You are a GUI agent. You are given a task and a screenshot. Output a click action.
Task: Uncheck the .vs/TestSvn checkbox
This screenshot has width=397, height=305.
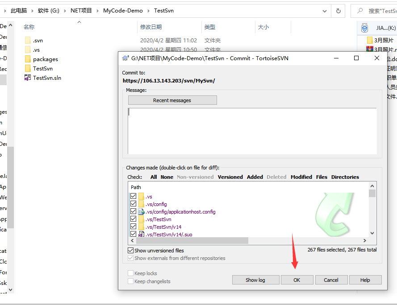pos(133,219)
